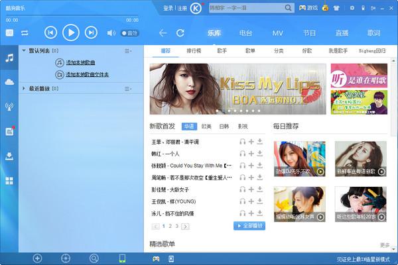Play the current track

click(71, 32)
